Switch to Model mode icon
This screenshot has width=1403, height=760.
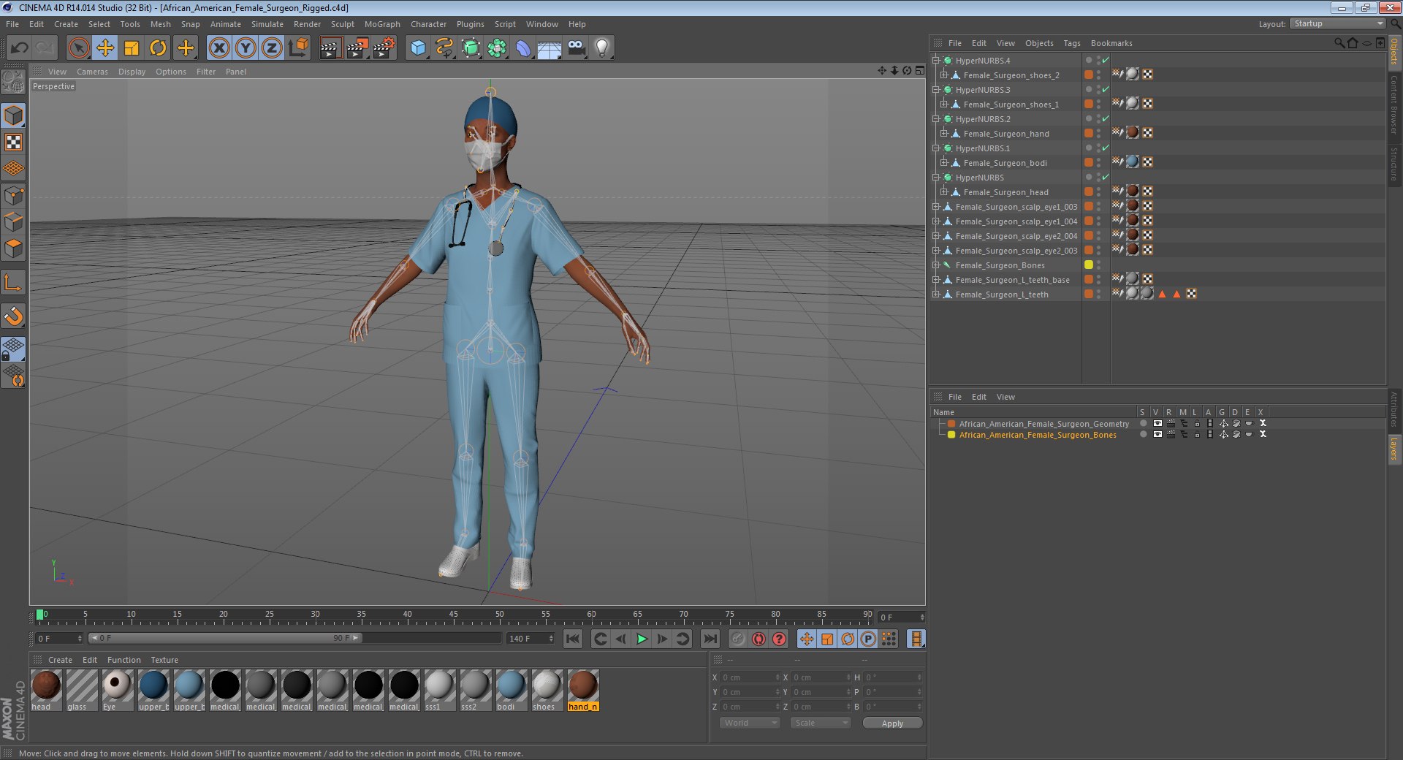coord(13,115)
